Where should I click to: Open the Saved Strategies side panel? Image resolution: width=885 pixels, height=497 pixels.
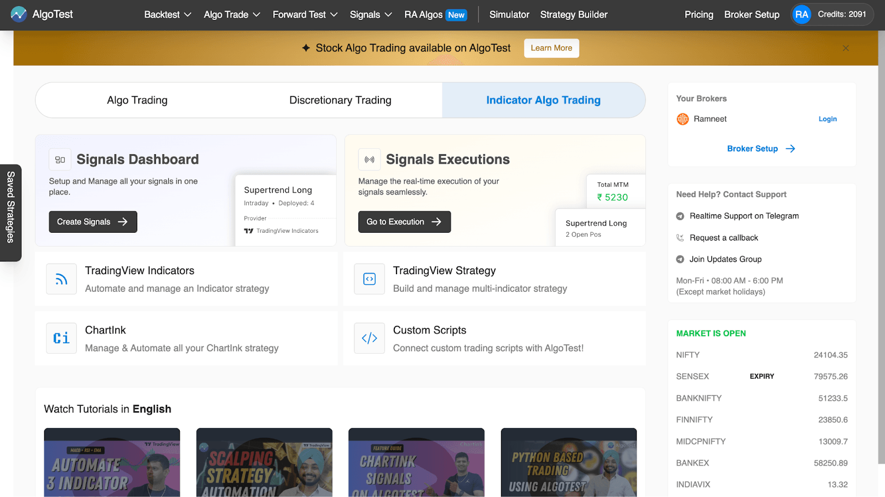(x=11, y=213)
